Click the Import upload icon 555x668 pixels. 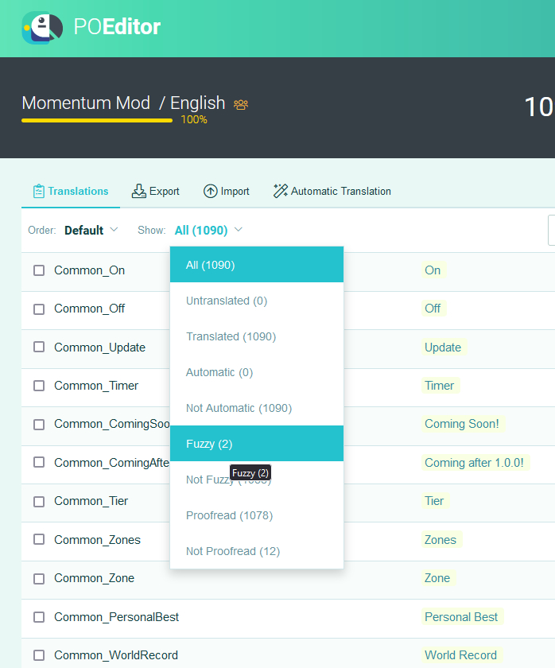click(211, 191)
